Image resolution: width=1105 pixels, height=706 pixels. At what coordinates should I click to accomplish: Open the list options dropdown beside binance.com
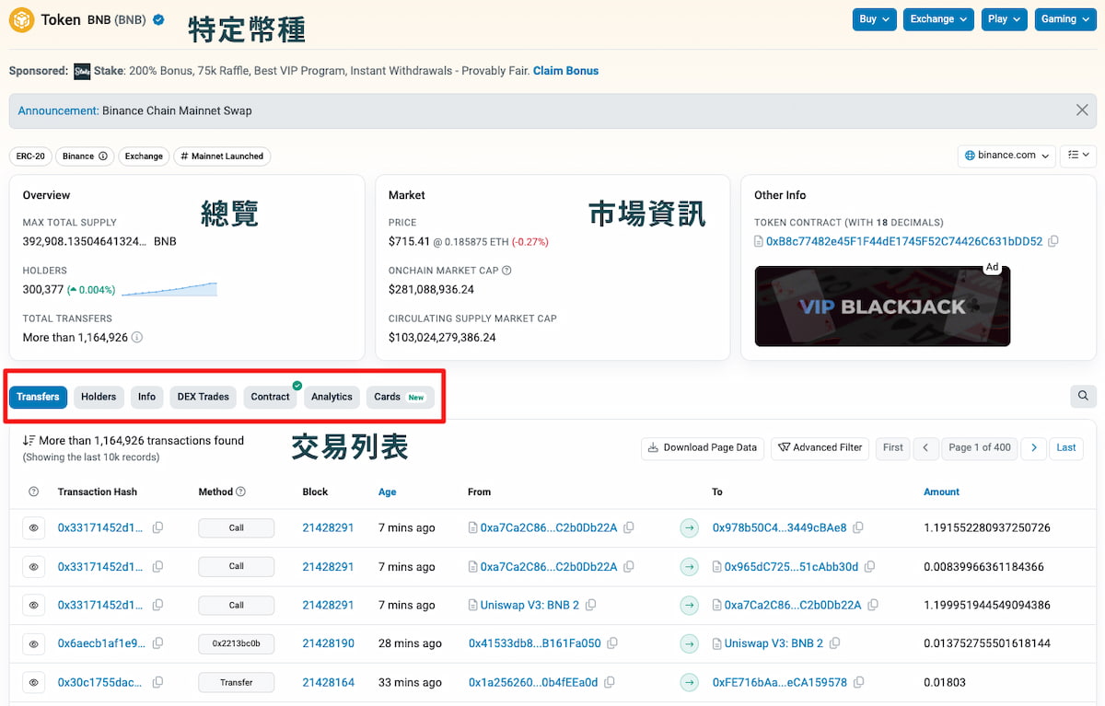pos(1077,156)
